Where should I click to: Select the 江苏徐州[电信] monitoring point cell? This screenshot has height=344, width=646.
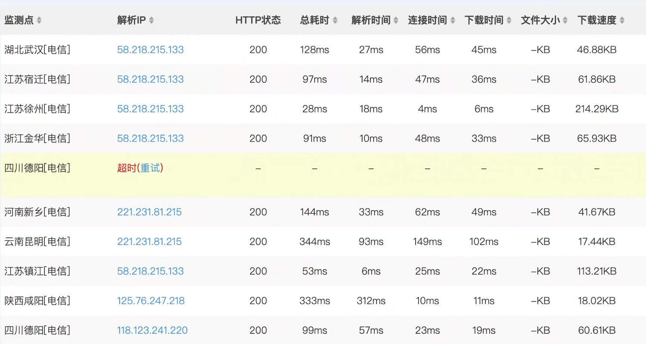[x=37, y=109]
